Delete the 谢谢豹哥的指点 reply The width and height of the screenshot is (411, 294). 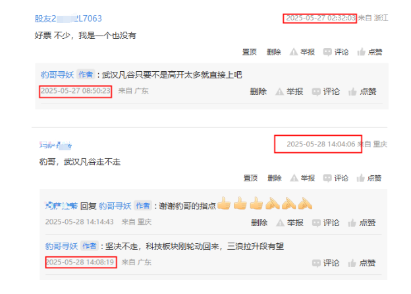coord(259,223)
